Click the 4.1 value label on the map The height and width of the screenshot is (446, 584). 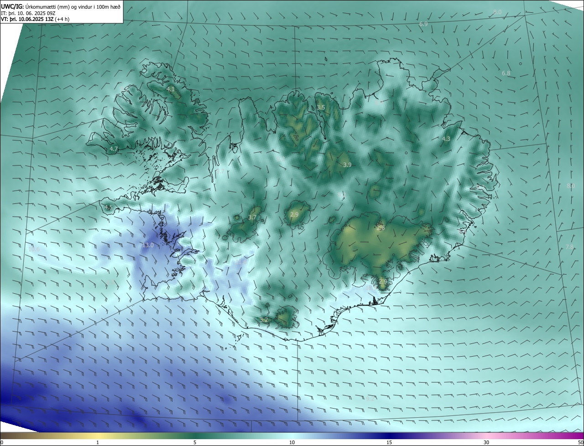point(171,89)
